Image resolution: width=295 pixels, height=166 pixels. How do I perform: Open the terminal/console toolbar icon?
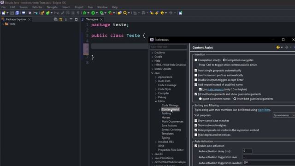coord(24,13)
